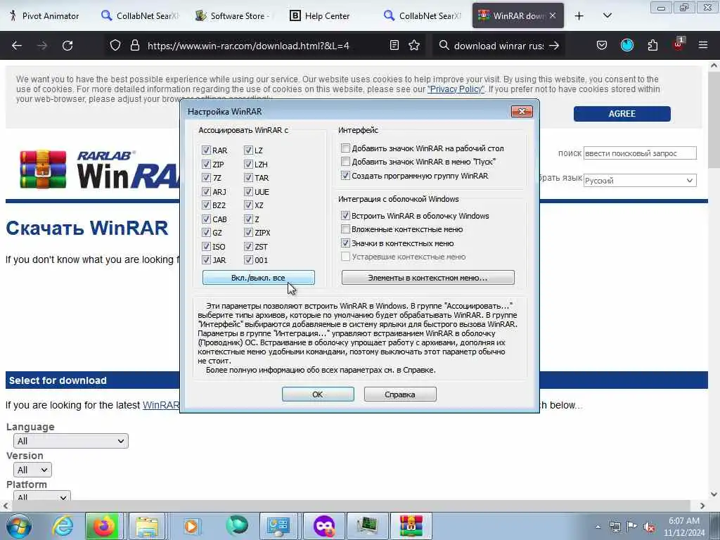Viewport: 720px width, 540px height.
Task: Launch Internet Explorer from the taskbar
Action: point(63,526)
